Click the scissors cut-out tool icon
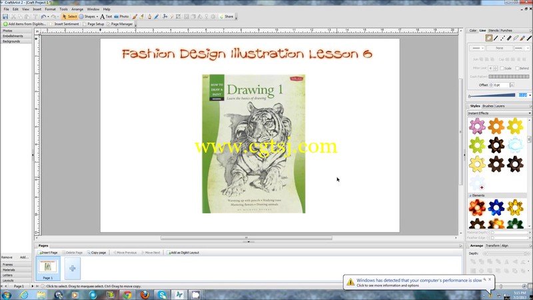 point(165,16)
